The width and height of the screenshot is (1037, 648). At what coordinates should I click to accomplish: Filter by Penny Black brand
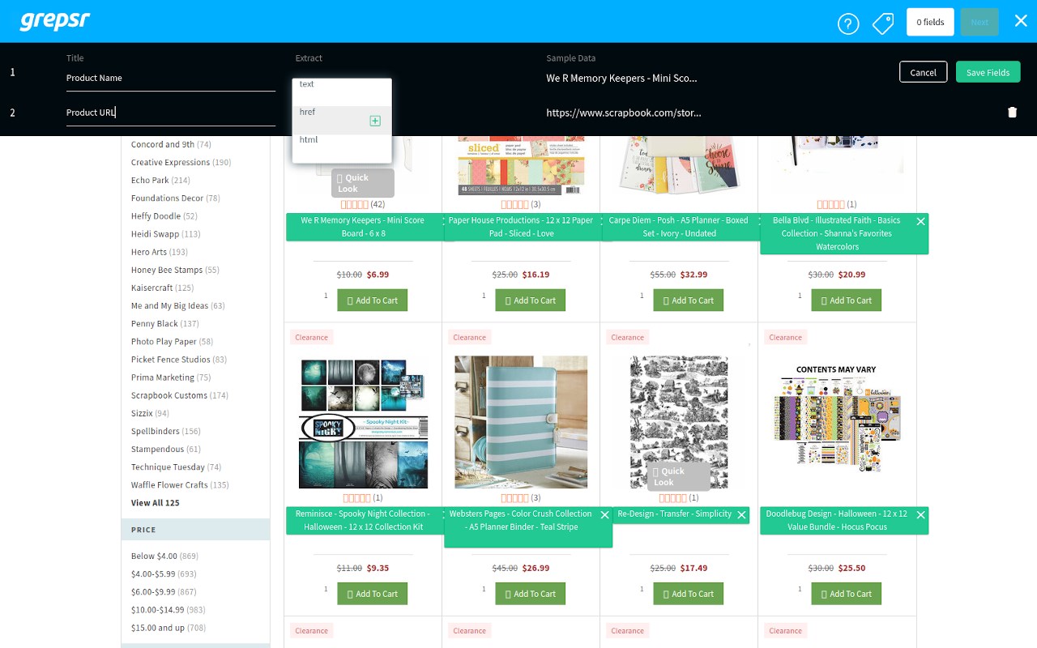coord(164,324)
